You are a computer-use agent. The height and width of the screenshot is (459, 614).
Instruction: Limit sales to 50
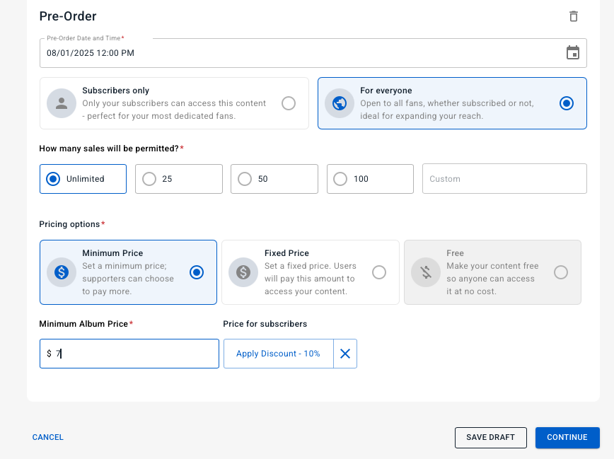(274, 179)
